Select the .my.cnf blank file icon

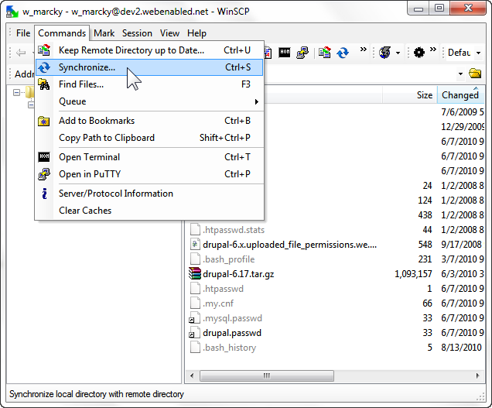(x=195, y=303)
